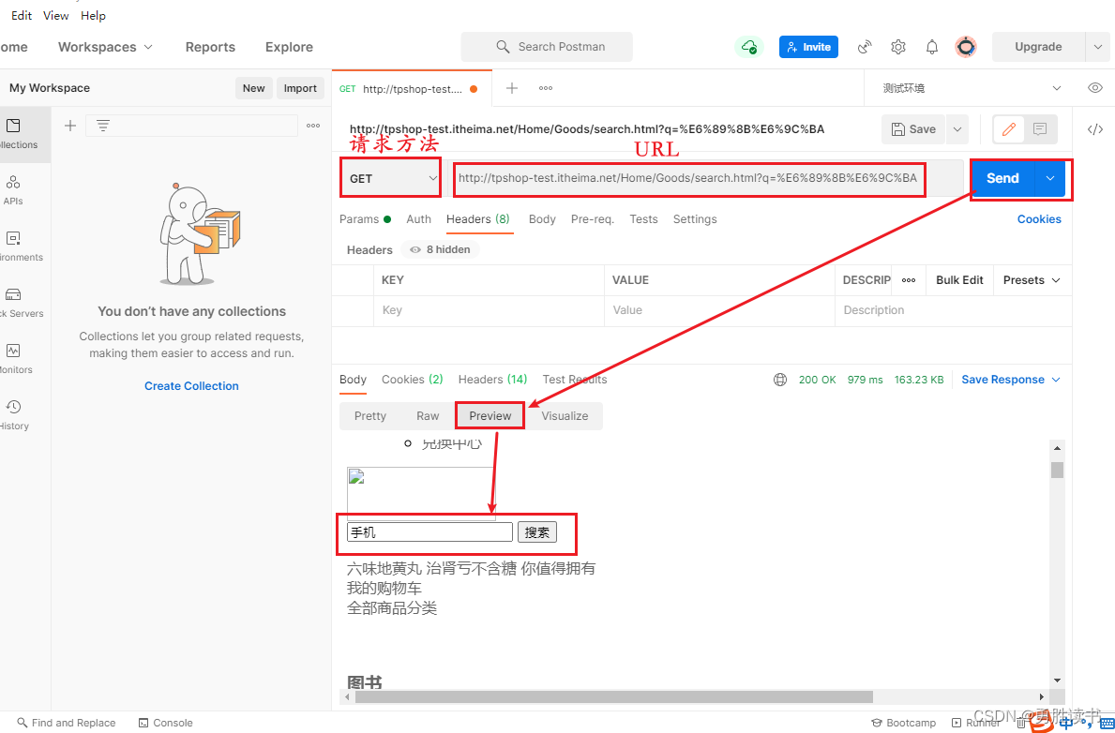Expand the Send button dropdown arrow

pyautogui.click(x=1050, y=178)
